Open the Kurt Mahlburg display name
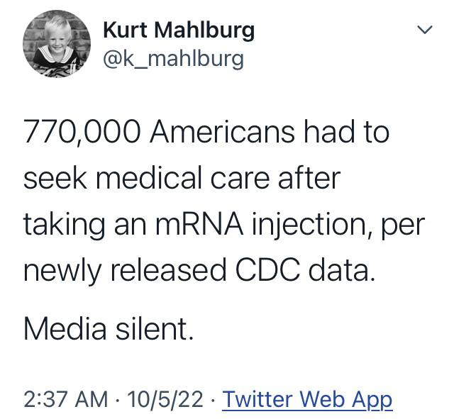Image resolution: width=454 pixels, height=419 pixels. [x=178, y=30]
